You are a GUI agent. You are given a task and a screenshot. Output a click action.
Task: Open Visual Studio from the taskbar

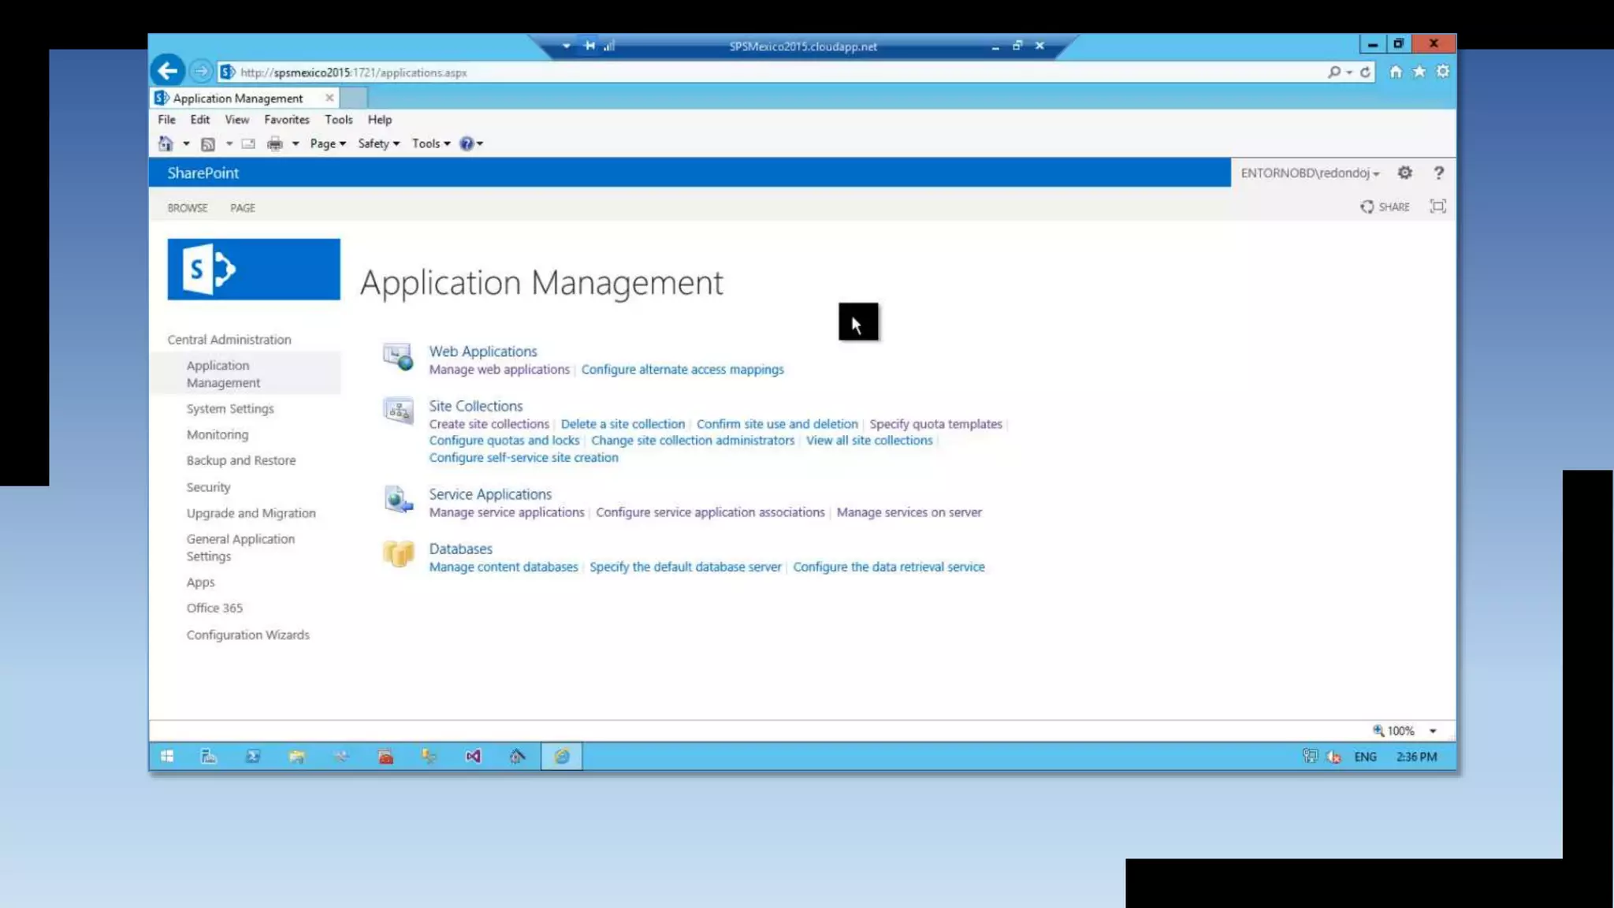pyautogui.click(x=473, y=757)
